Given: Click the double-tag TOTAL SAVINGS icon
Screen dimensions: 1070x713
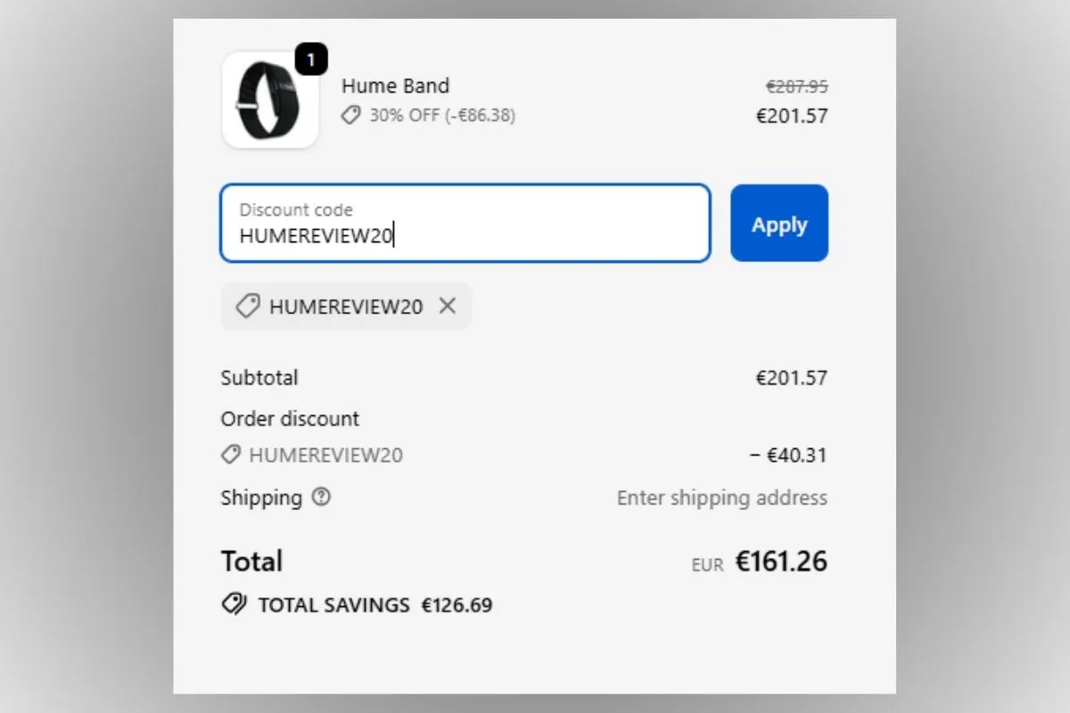Looking at the screenshot, I should pos(233,604).
